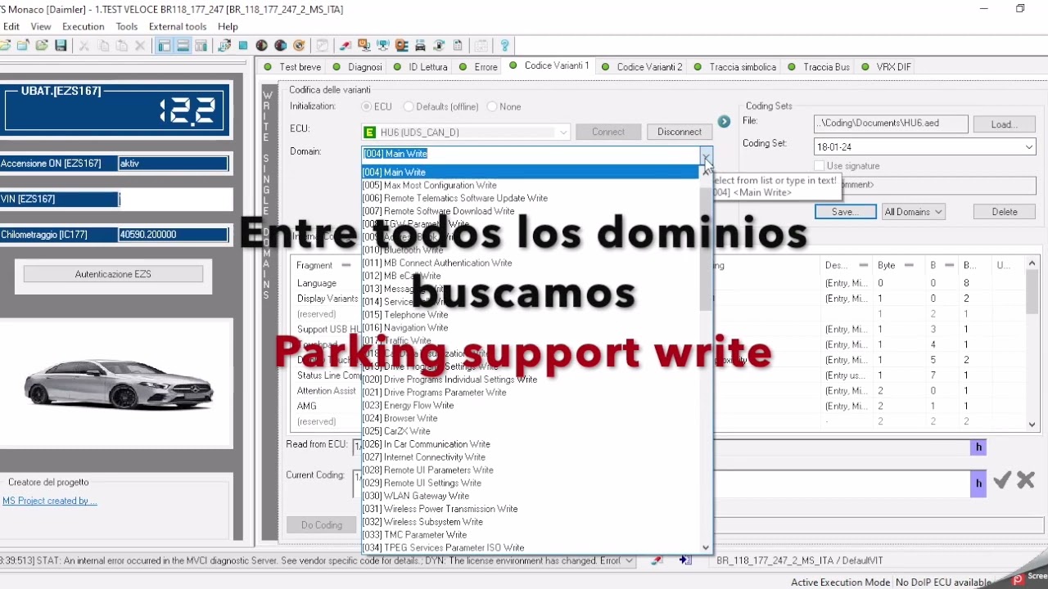1048x589 pixels.
Task: Select the None initialization radio button
Action: coord(492,106)
